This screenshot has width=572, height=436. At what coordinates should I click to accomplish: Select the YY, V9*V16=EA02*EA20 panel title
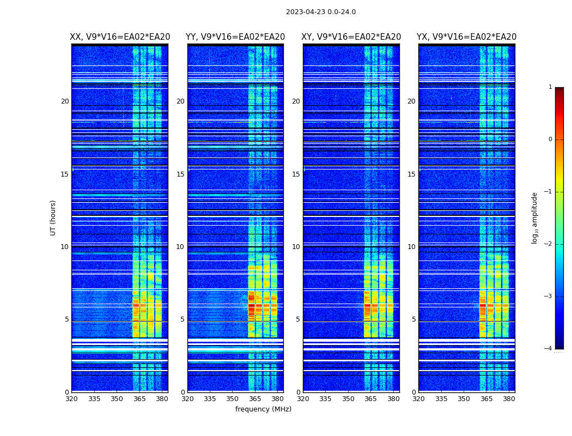point(235,37)
